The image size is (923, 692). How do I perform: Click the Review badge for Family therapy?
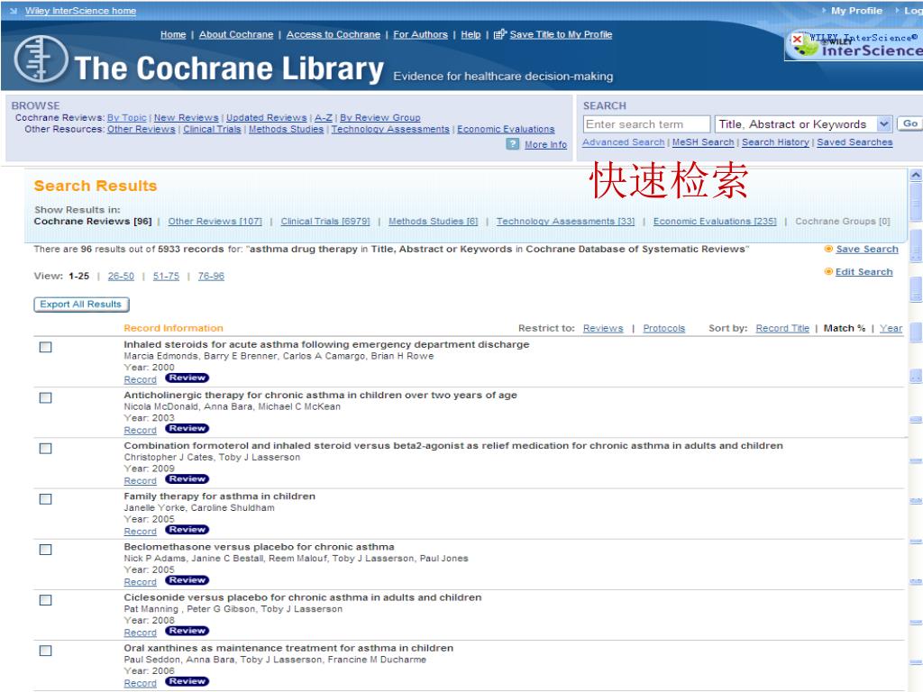point(187,530)
